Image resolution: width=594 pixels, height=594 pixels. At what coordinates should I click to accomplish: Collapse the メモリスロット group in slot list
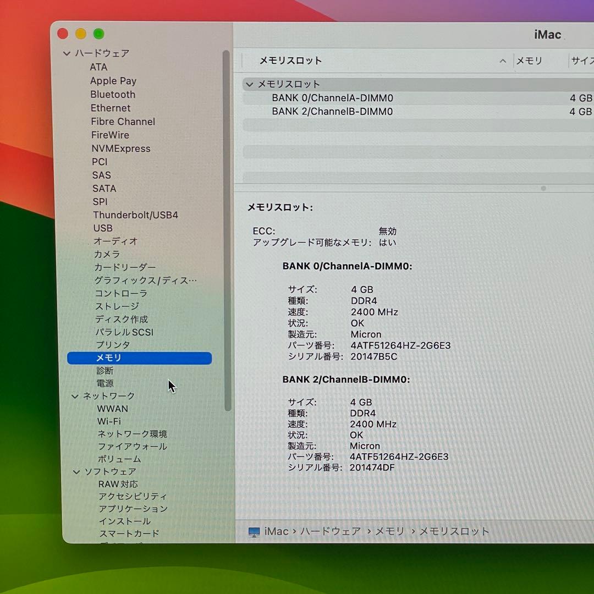point(251,84)
